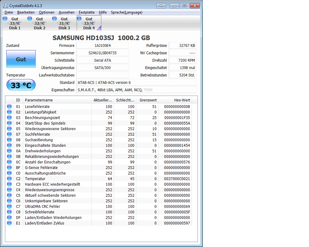Open the Hilfe menu
The image size is (309, 247).
click(103, 12)
